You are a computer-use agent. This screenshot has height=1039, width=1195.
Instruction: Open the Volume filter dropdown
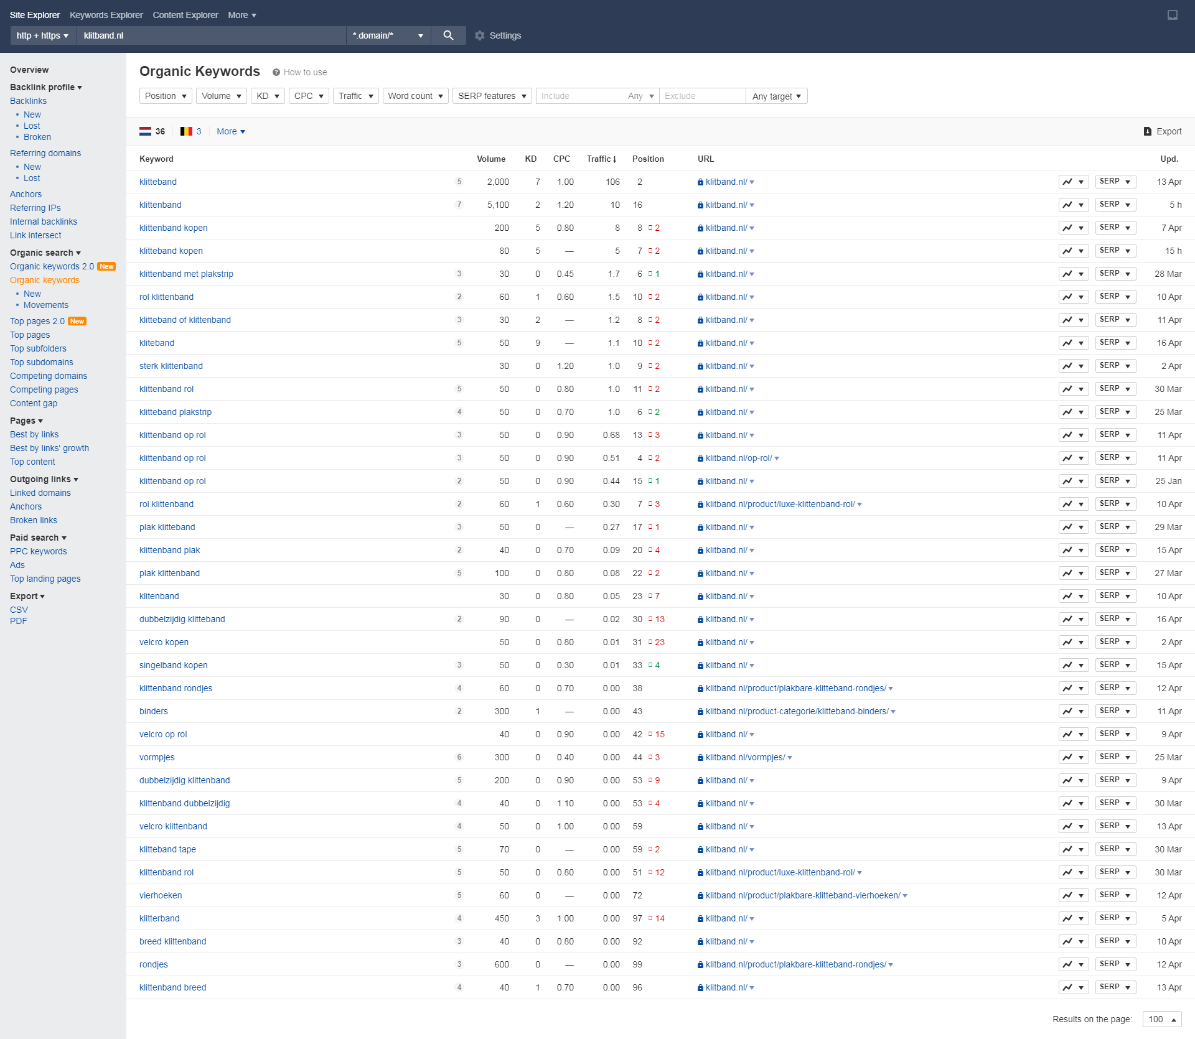click(221, 96)
